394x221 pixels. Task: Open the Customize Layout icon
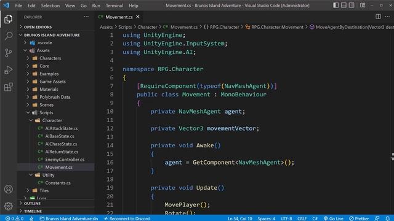tap(363, 6)
